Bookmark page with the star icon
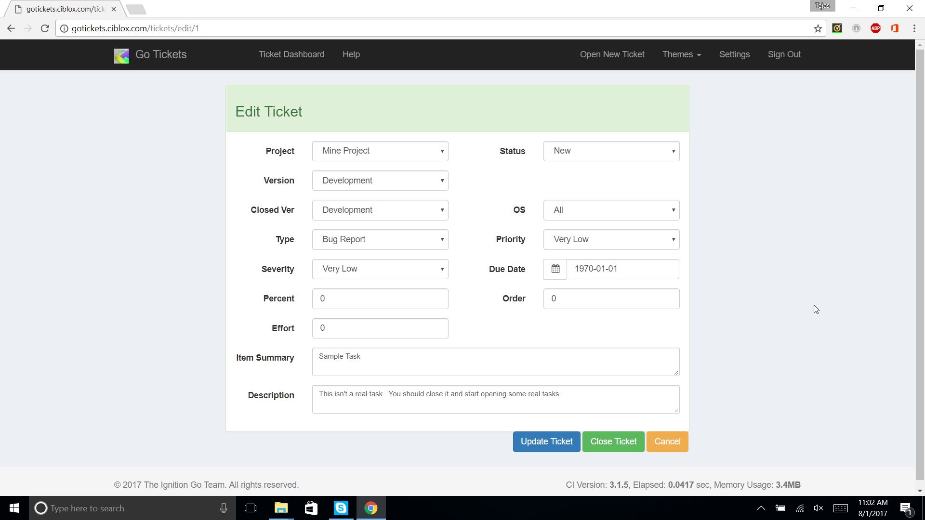Screen dimensions: 925x520 click(818, 28)
